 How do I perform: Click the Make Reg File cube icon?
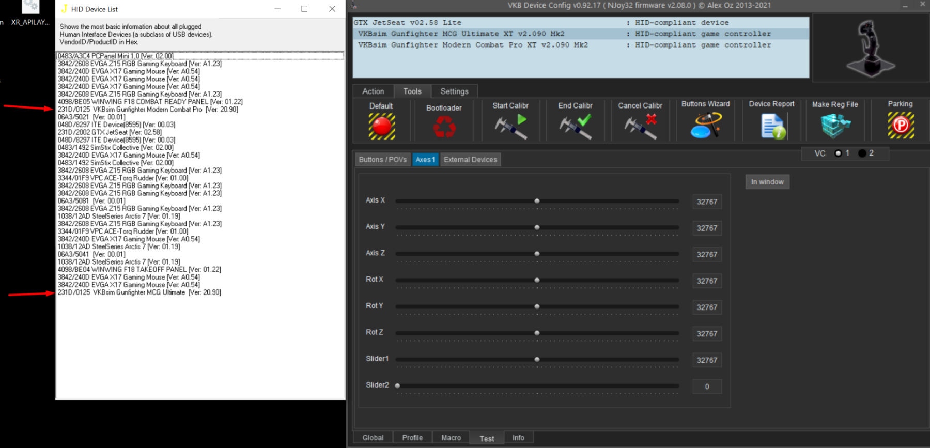tap(835, 126)
